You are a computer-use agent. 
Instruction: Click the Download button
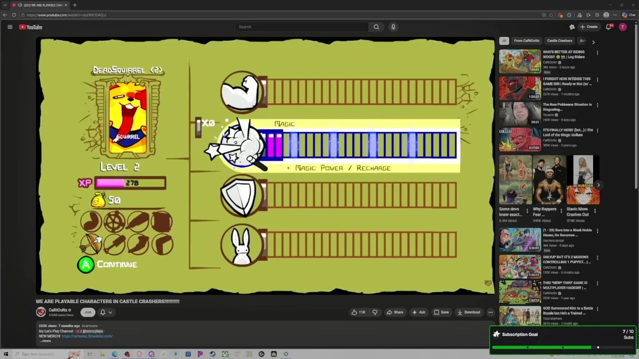click(469, 312)
